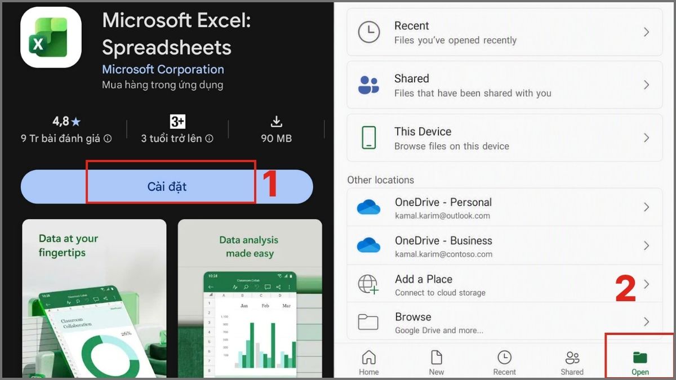The image size is (676, 380).
Task: Tap the 'Microsoft Excel: Spreadsheets' title
Action: [x=176, y=34]
